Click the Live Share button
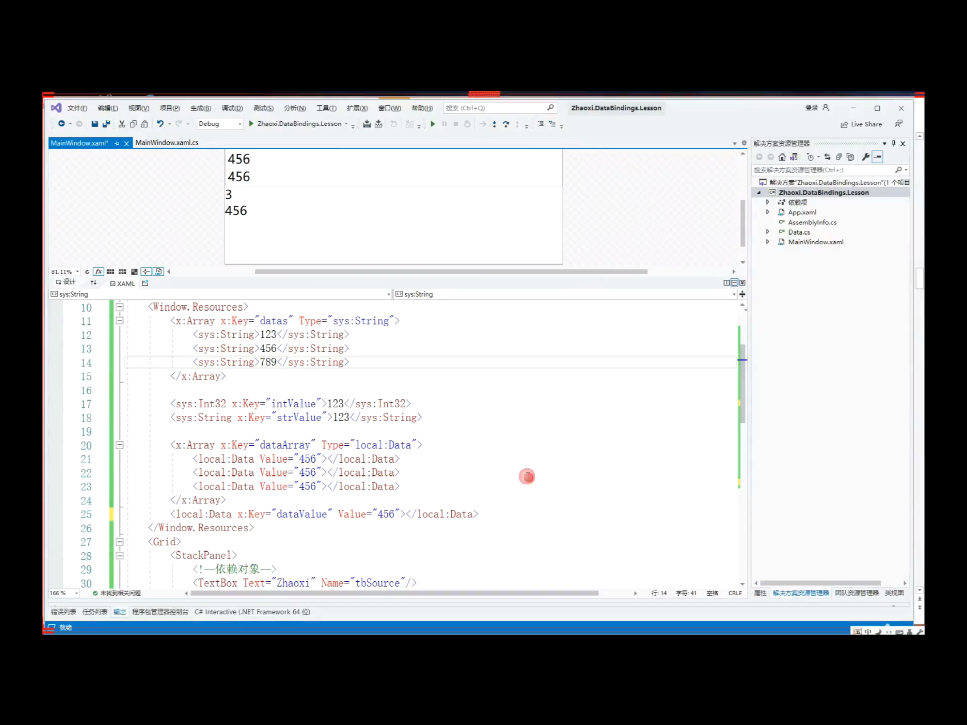Viewport: 967px width, 725px height. coord(861,124)
